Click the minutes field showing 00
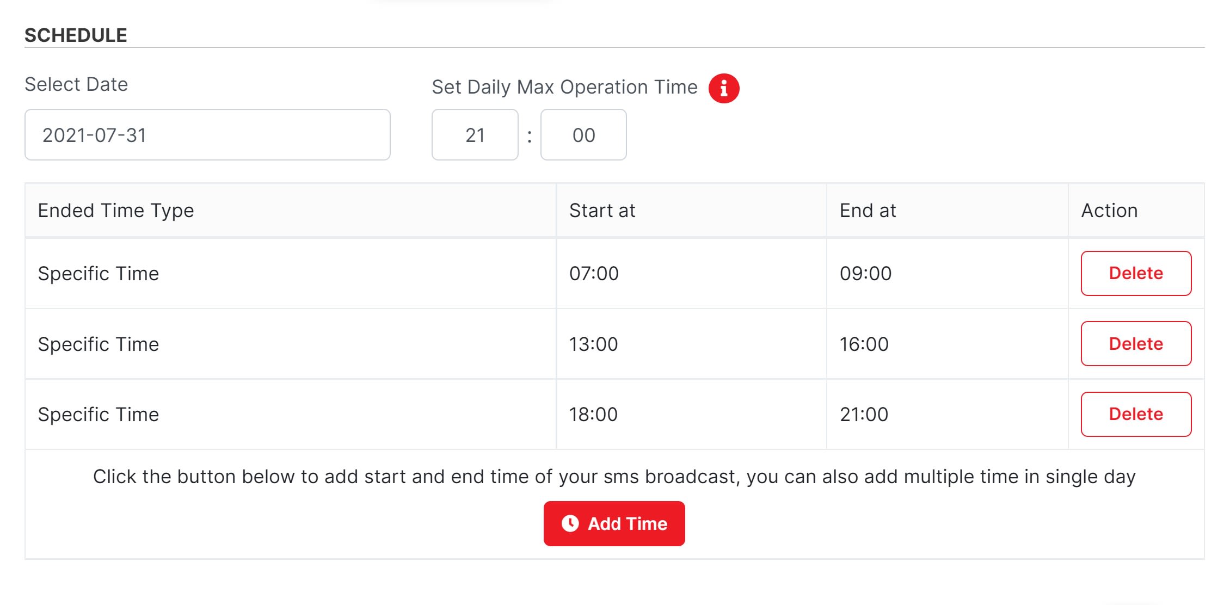The width and height of the screenshot is (1230, 605). pos(583,135)
